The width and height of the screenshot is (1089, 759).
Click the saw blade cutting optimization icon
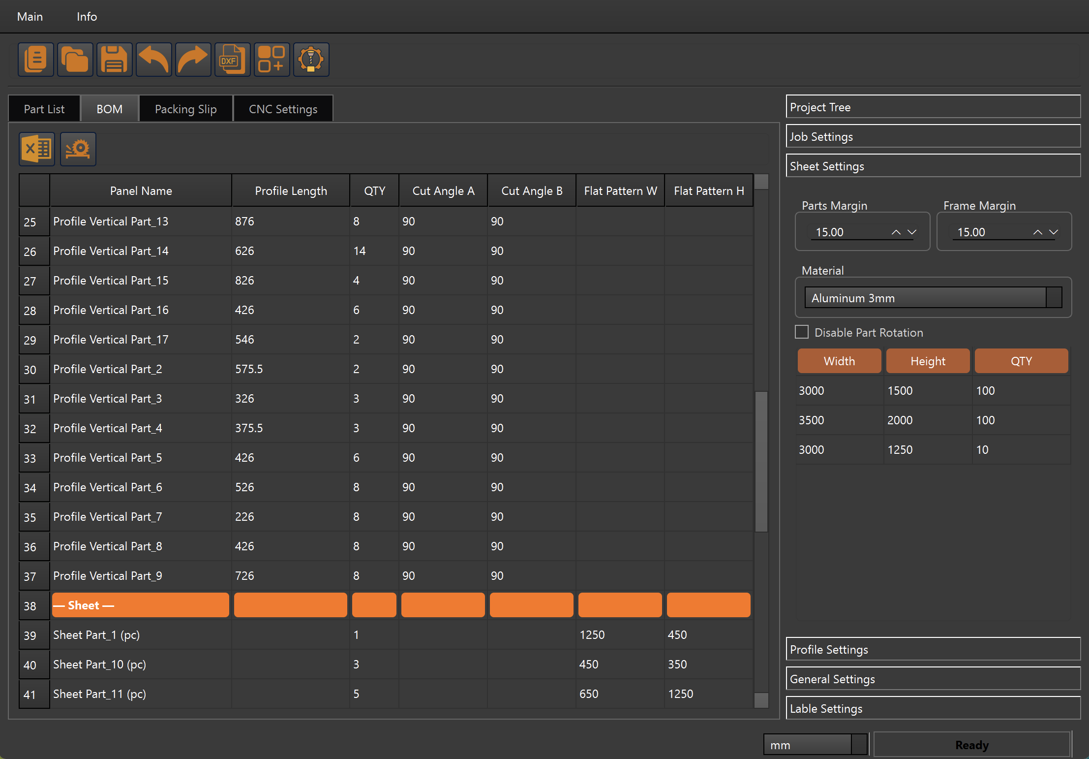[78, 149]
